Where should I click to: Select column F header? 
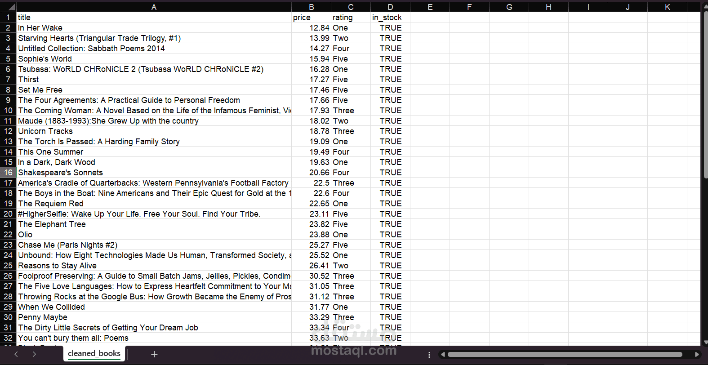(x=469, y=7)
